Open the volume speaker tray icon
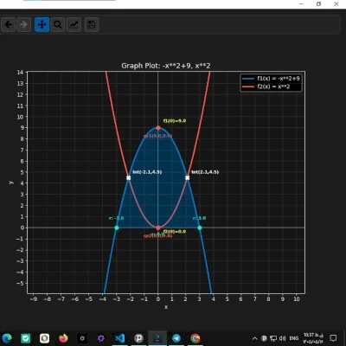This screenshot has width=346, height=346. tap(283, 338)
